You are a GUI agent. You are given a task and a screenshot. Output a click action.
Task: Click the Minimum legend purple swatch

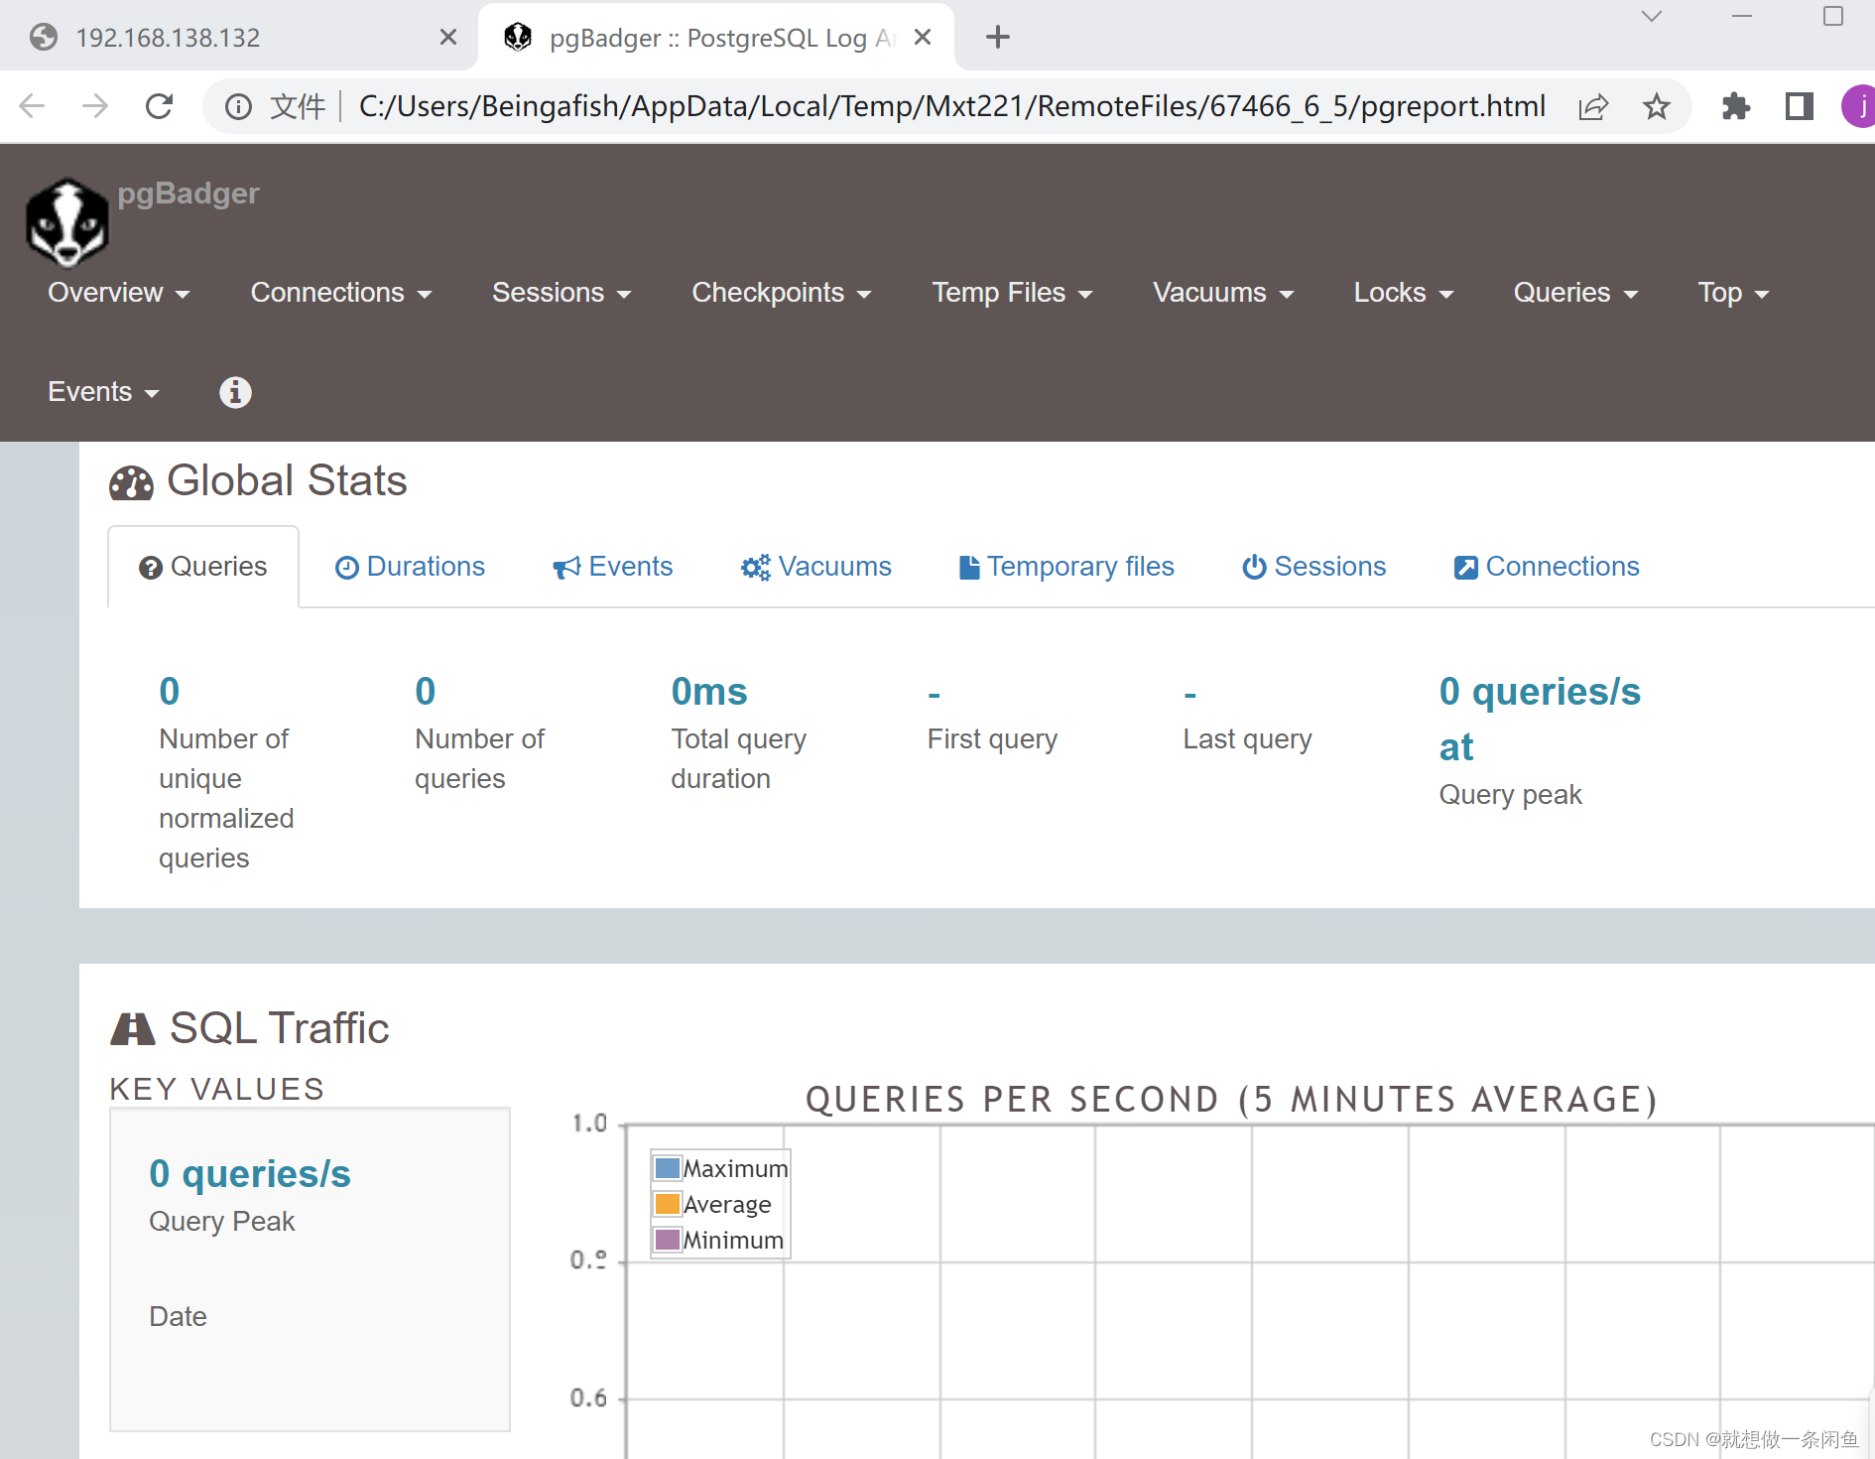click(668, 1240)
